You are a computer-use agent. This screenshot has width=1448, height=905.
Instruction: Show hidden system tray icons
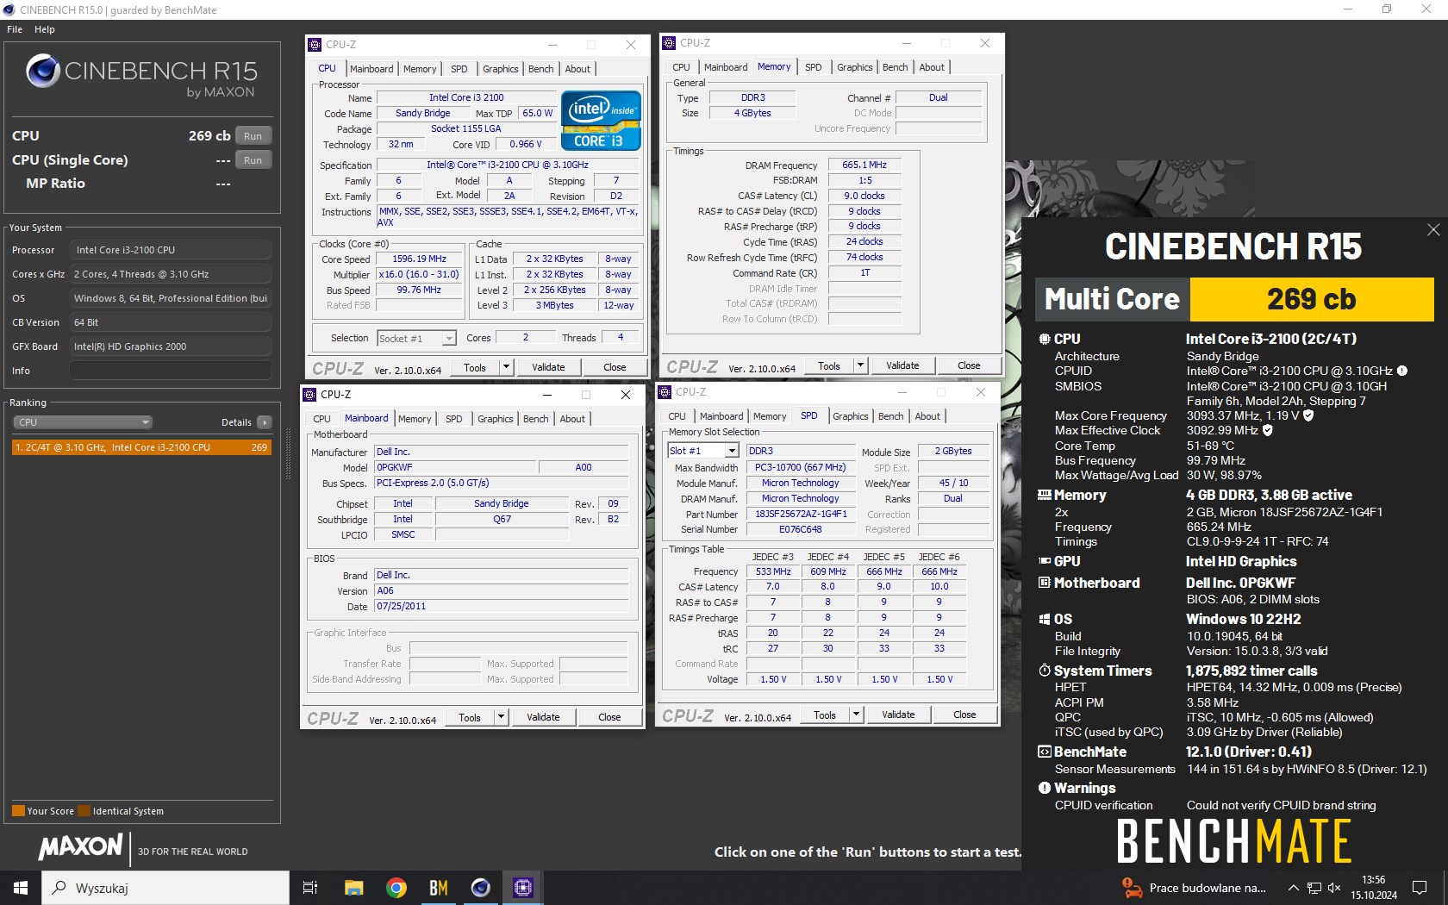coord(1293,888)
